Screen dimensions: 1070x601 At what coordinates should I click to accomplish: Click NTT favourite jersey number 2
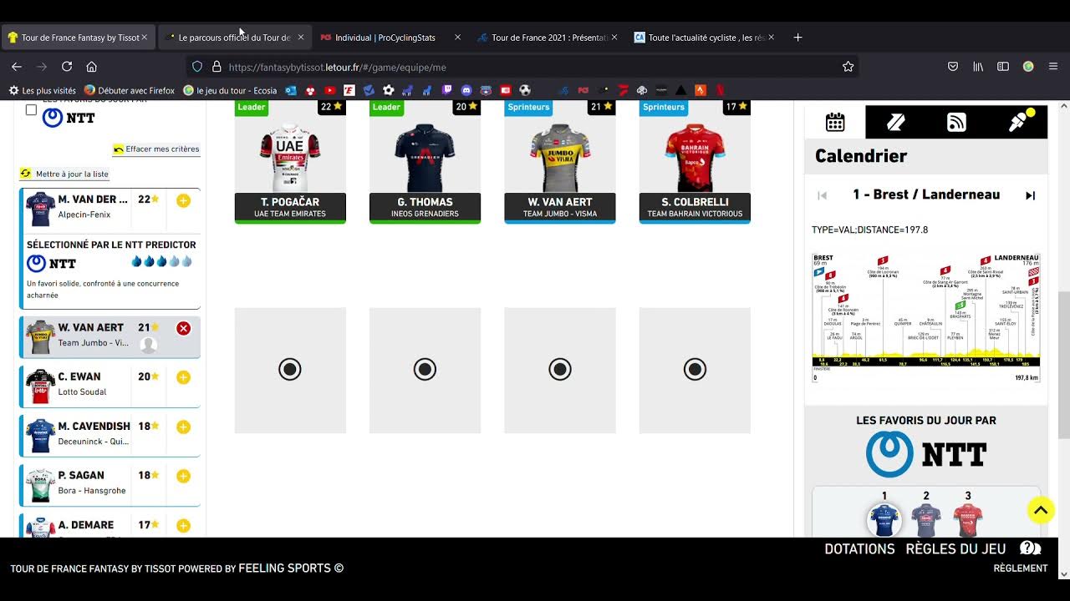[x=926, y=519]
